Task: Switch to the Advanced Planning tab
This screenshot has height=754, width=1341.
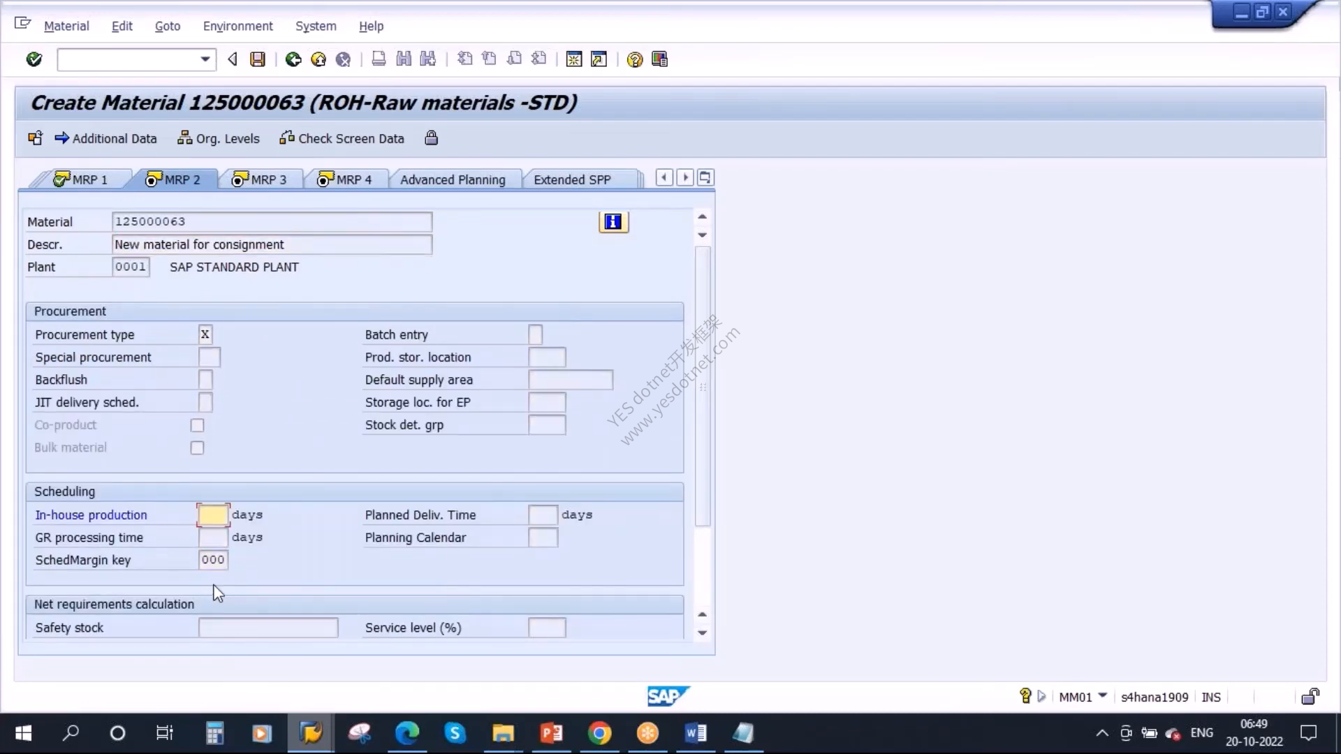Action: 453,179
